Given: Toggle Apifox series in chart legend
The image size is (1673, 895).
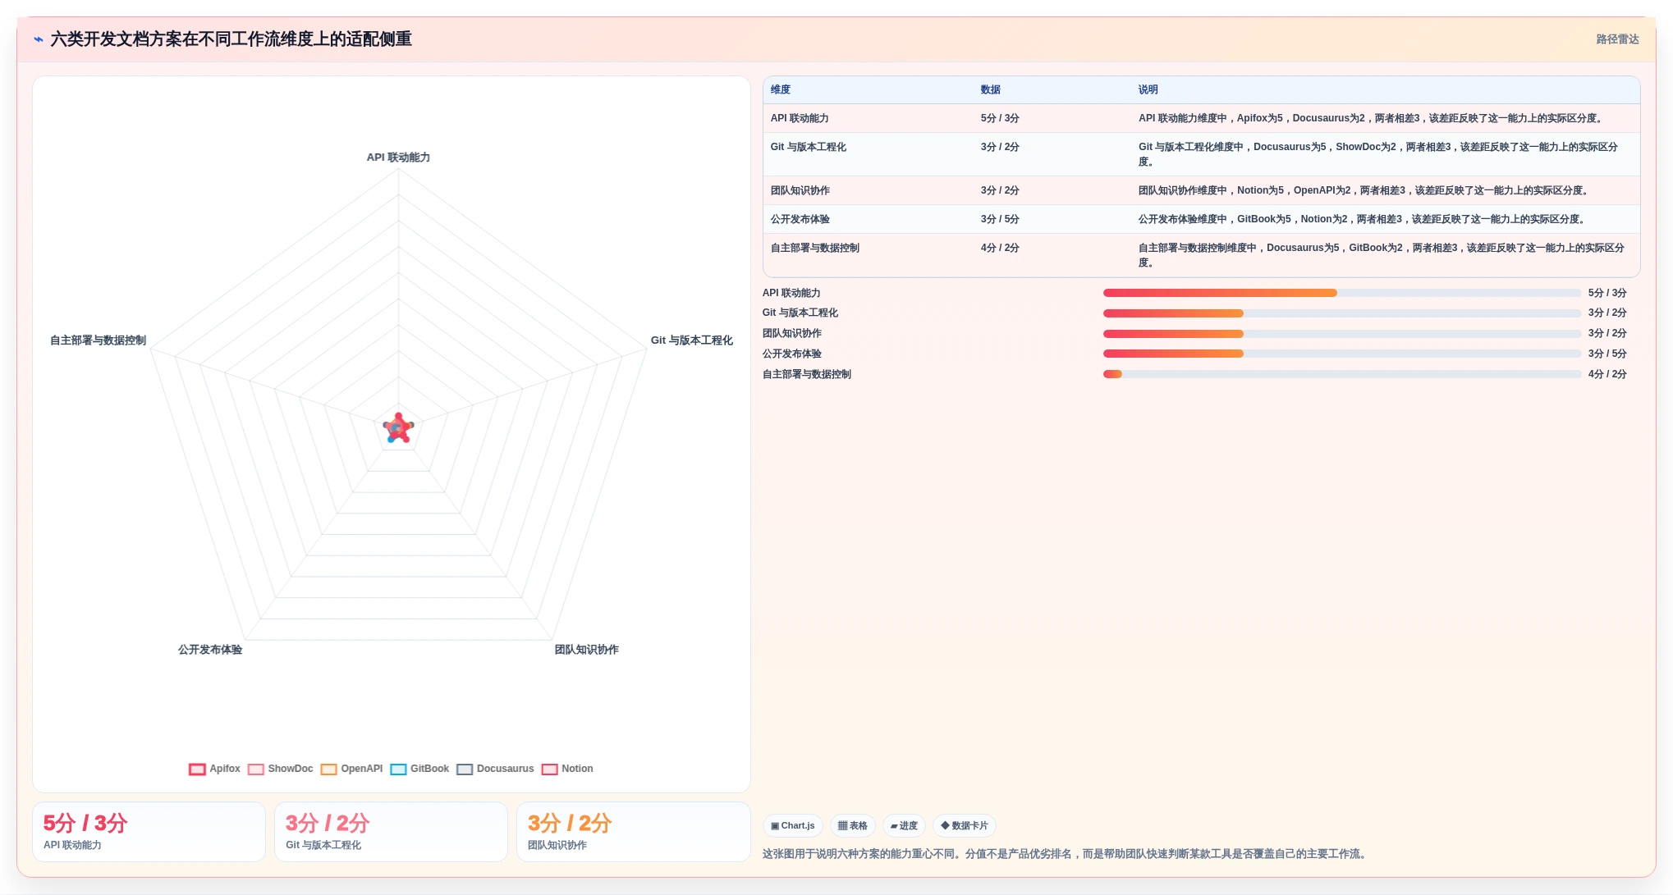Looking at the screenshot, I should [x=214, y=769].
